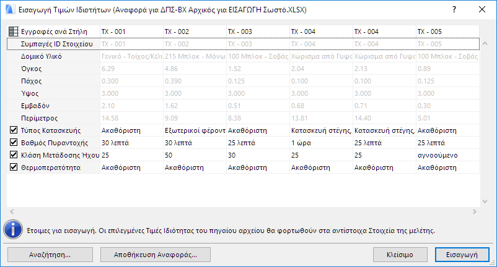This screenshot has width=497, height=267.
Task: Uncheck Τύπος Κατασκευής checkbox
Action: click(x=13, y=130)
